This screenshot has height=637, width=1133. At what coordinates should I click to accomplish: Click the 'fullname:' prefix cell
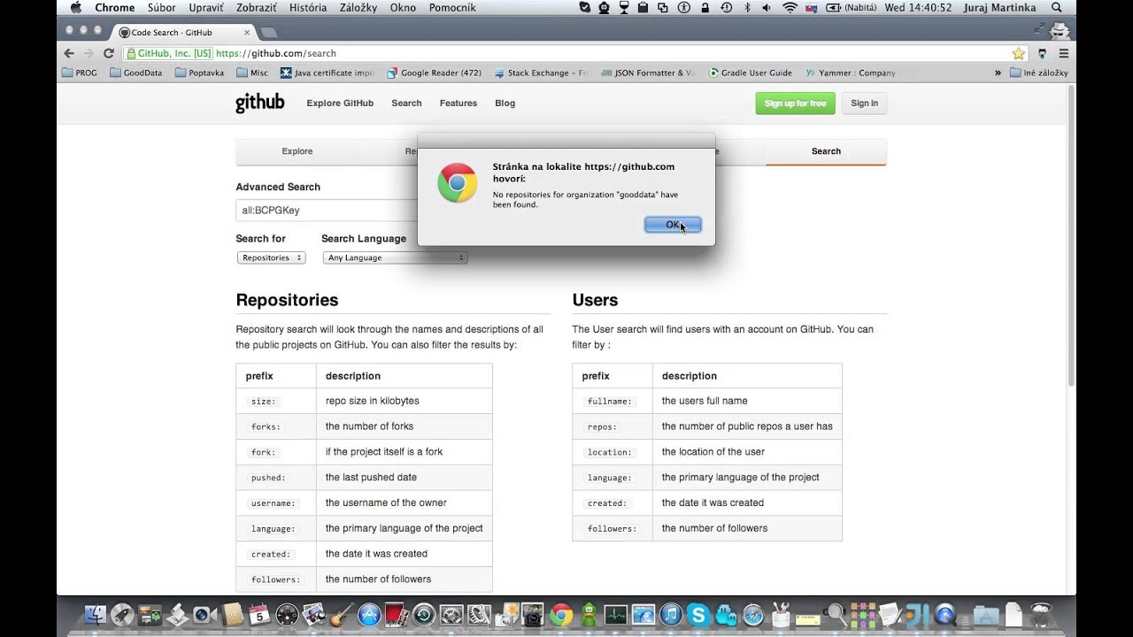coord(613,401)
